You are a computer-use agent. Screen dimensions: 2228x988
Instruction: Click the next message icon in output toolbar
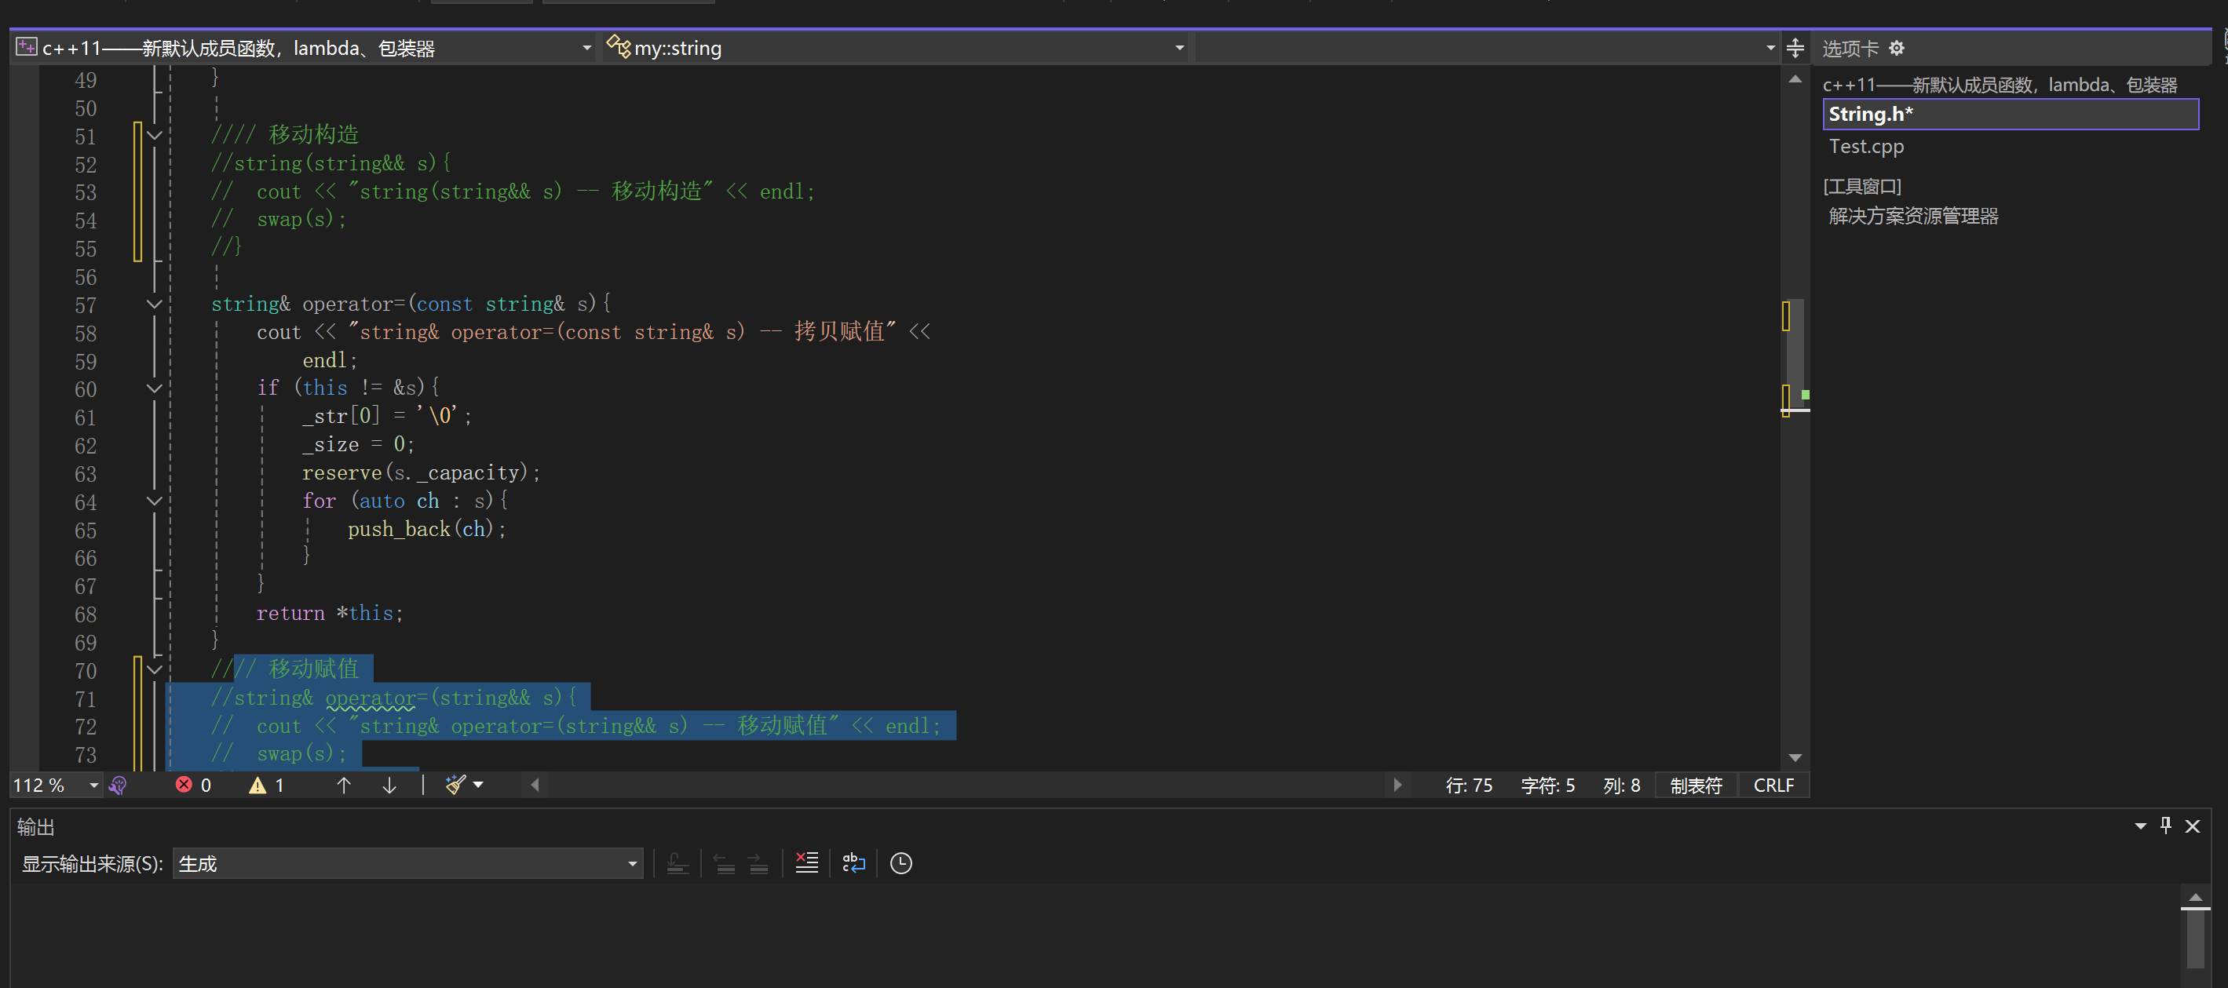click(x=758, y=863)
